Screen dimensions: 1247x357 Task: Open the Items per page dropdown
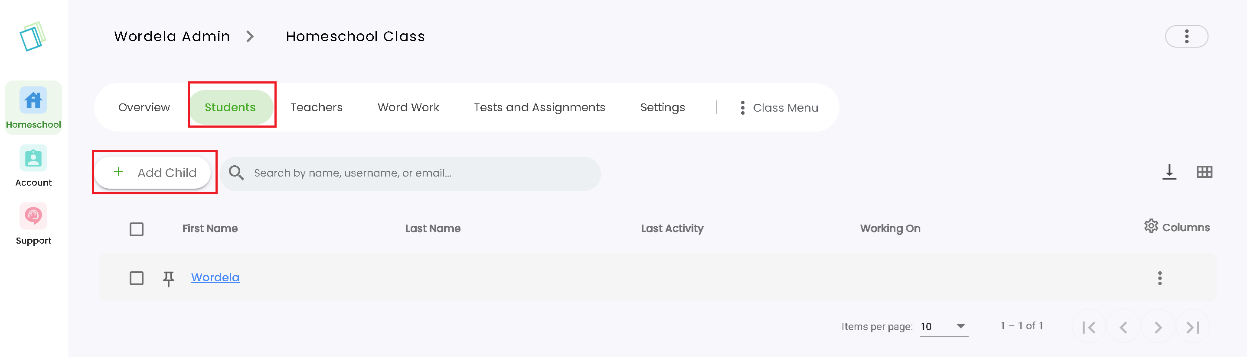coord(943,327)
